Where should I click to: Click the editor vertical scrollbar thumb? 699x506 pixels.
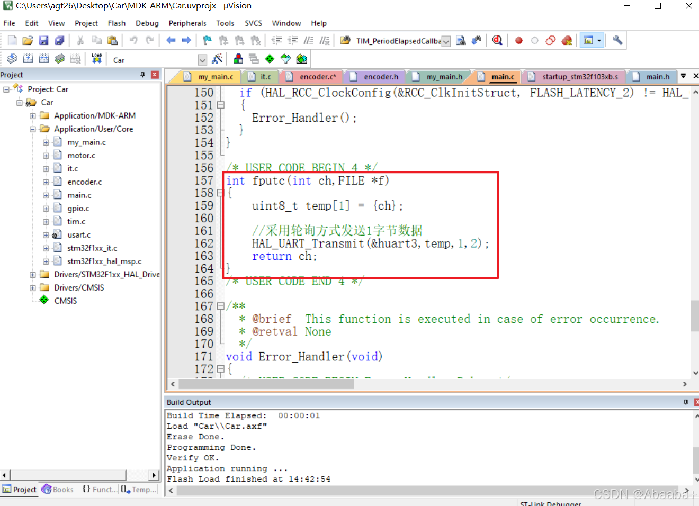[x=695, y=315]
